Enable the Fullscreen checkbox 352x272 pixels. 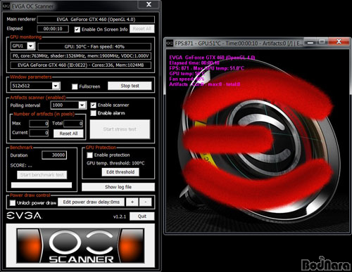click(x=75, y=86)
